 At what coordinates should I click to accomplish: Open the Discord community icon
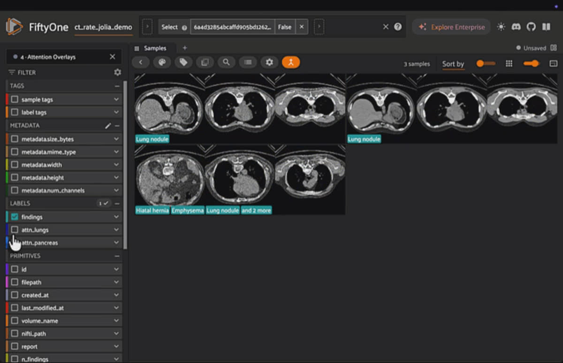click(x=516, y=27)
